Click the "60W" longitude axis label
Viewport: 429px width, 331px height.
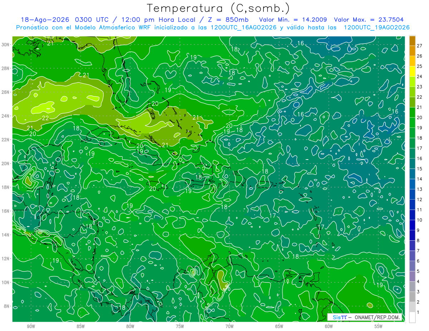329,326
